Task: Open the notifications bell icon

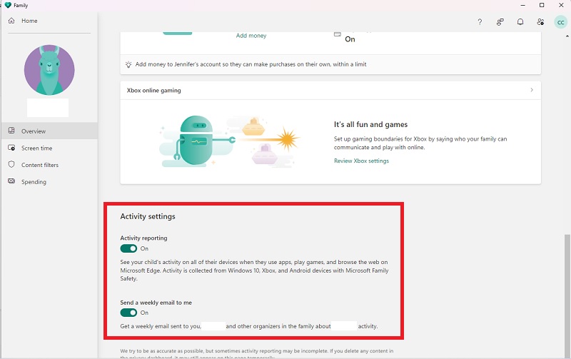Action: 520,22
